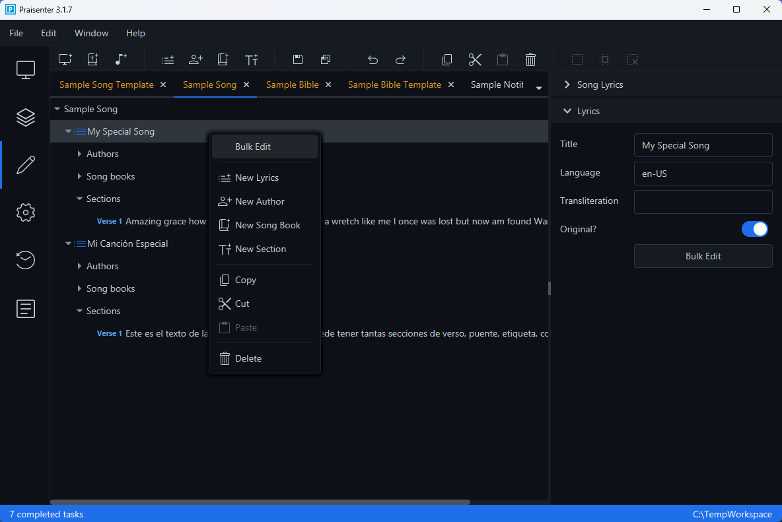Image resolution: width=782 pixels, height=522 pixels.
Task: Select Delete in the context menu
Action: [x=248, y=358]
